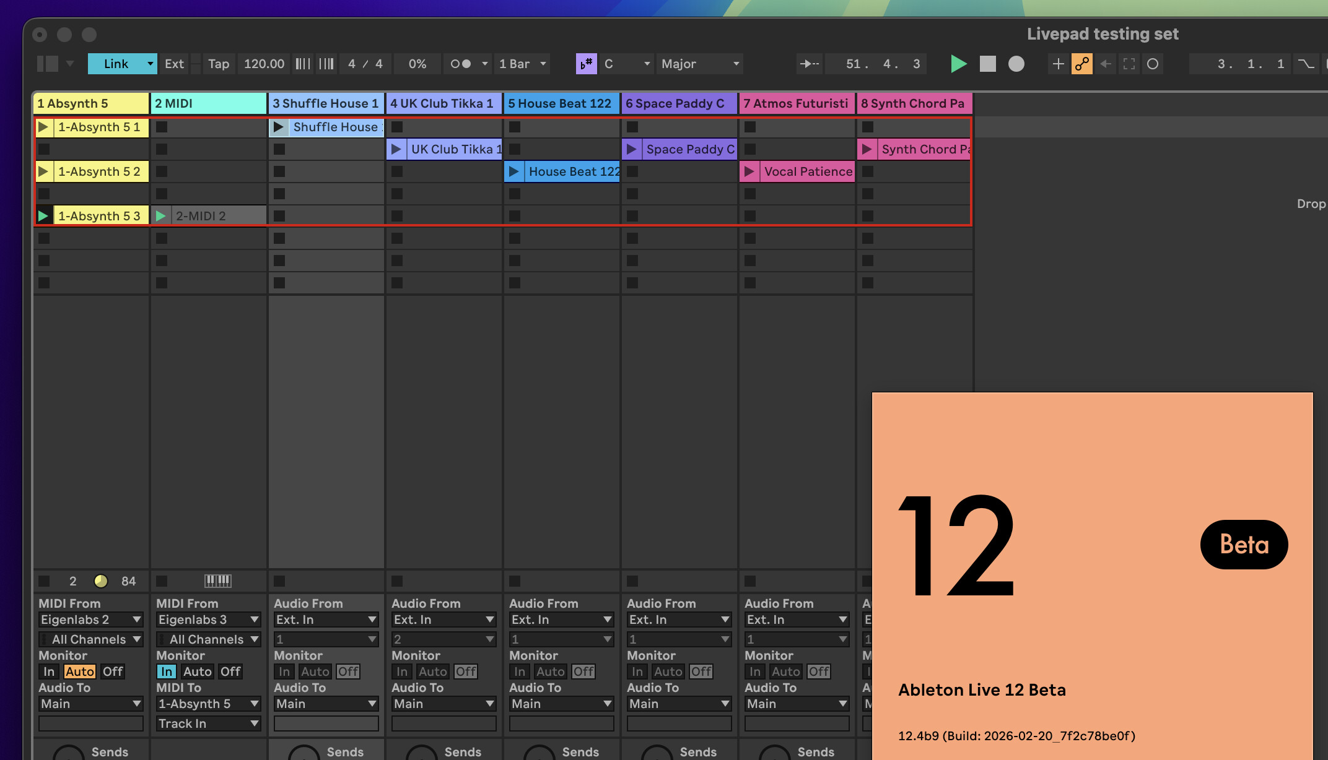
Task: Click the transport Stop button
Action: click(x=987, y=64)
